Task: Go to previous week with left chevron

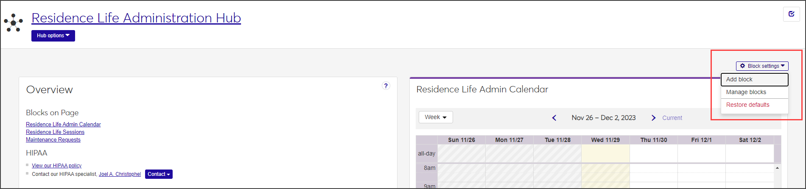Action: pyautogui.click(x=554, y=118)
